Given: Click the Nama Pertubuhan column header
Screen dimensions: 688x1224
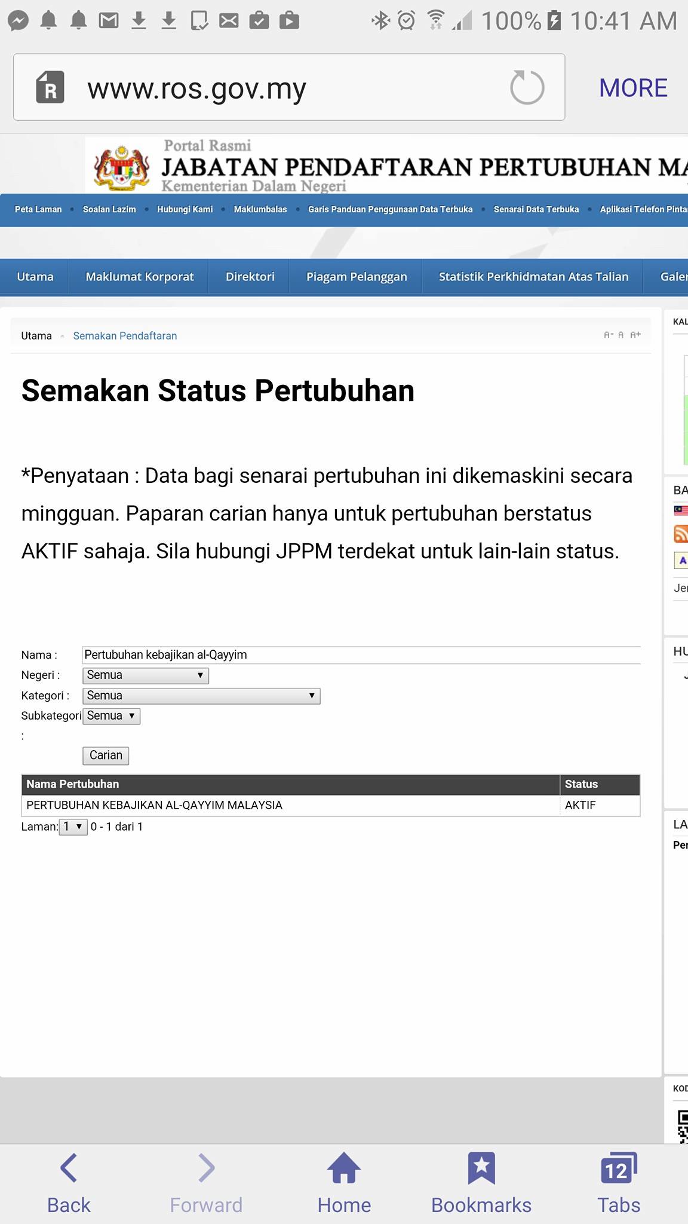Looking at the screenshot, I should click(x=290, y=784).
